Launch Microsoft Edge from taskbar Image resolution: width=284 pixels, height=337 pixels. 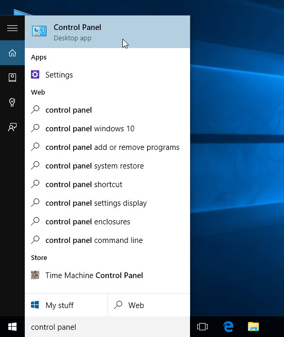tap(228, 327)
